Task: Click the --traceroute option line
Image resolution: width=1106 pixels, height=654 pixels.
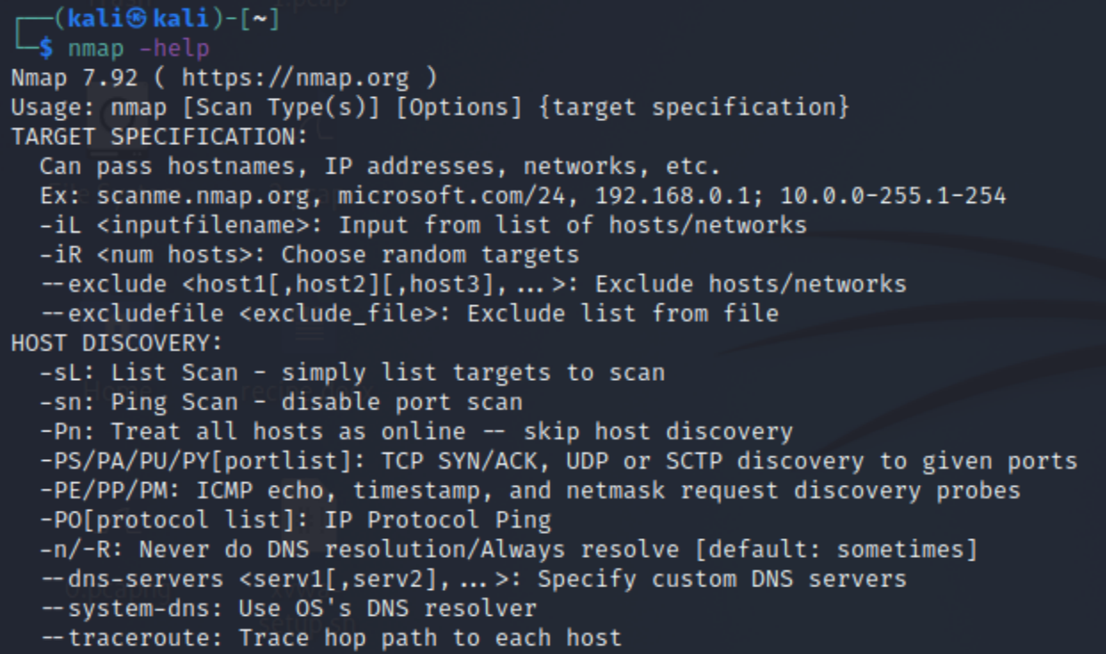Action: click(x=331, y=637)
